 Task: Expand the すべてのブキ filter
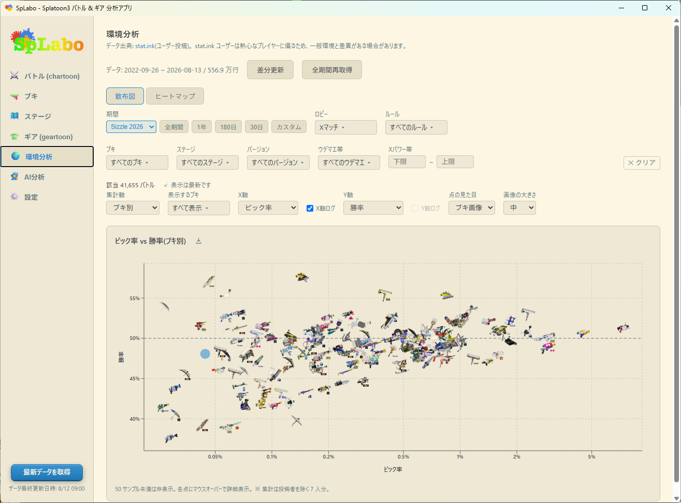(137, 162)
